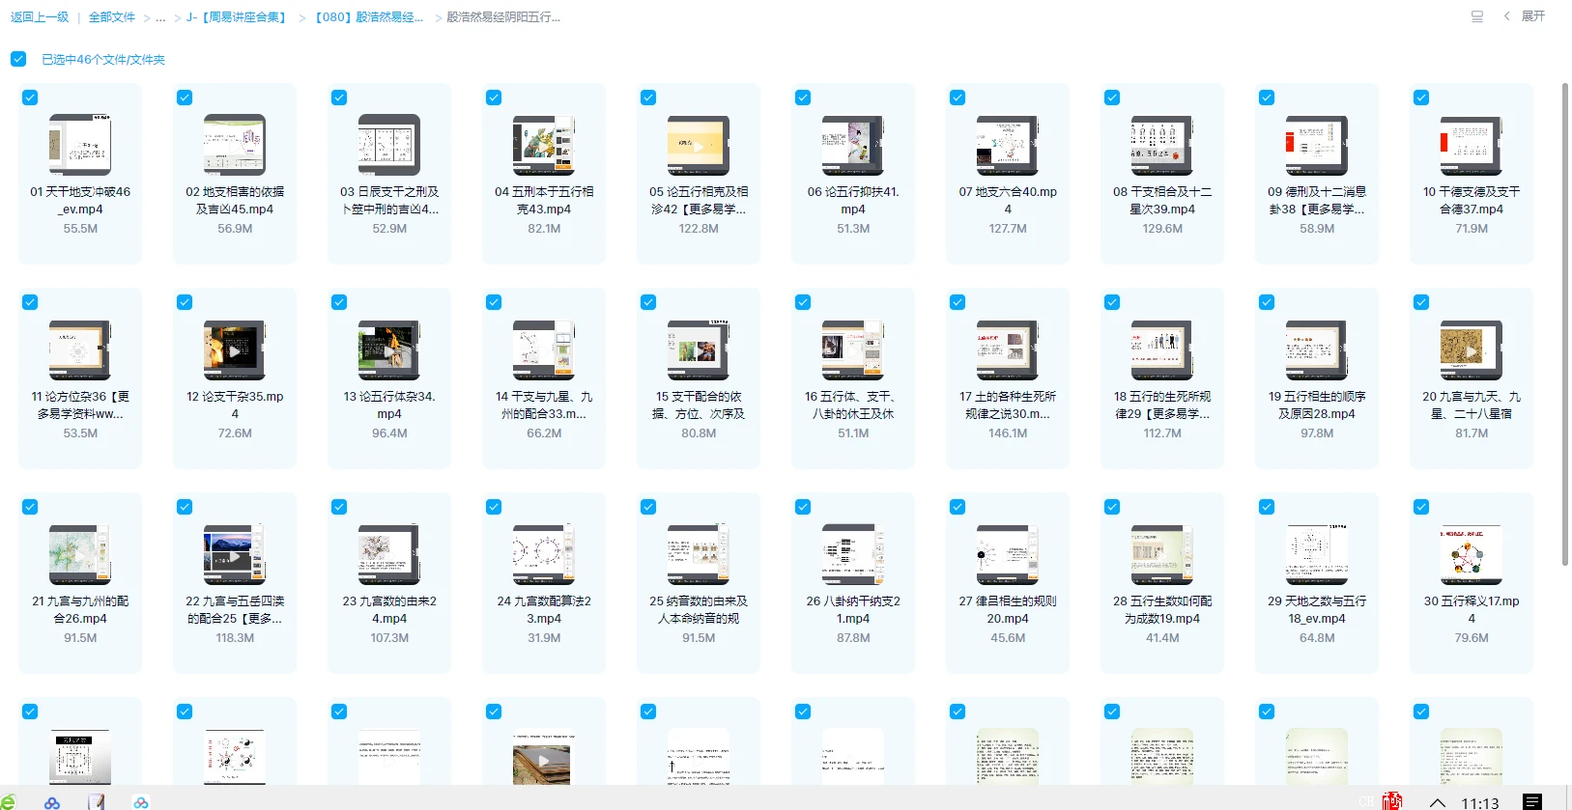Viewport: 1572px width, 810px height.
Task: Switch the file view mode icon
Action: (1476, 16)
